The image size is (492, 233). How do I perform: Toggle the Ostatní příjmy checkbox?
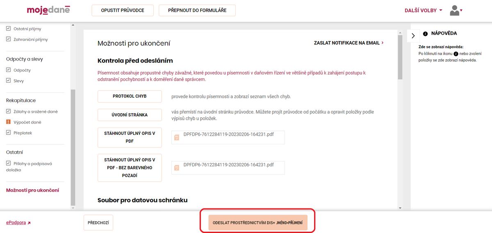click(8, 29)
